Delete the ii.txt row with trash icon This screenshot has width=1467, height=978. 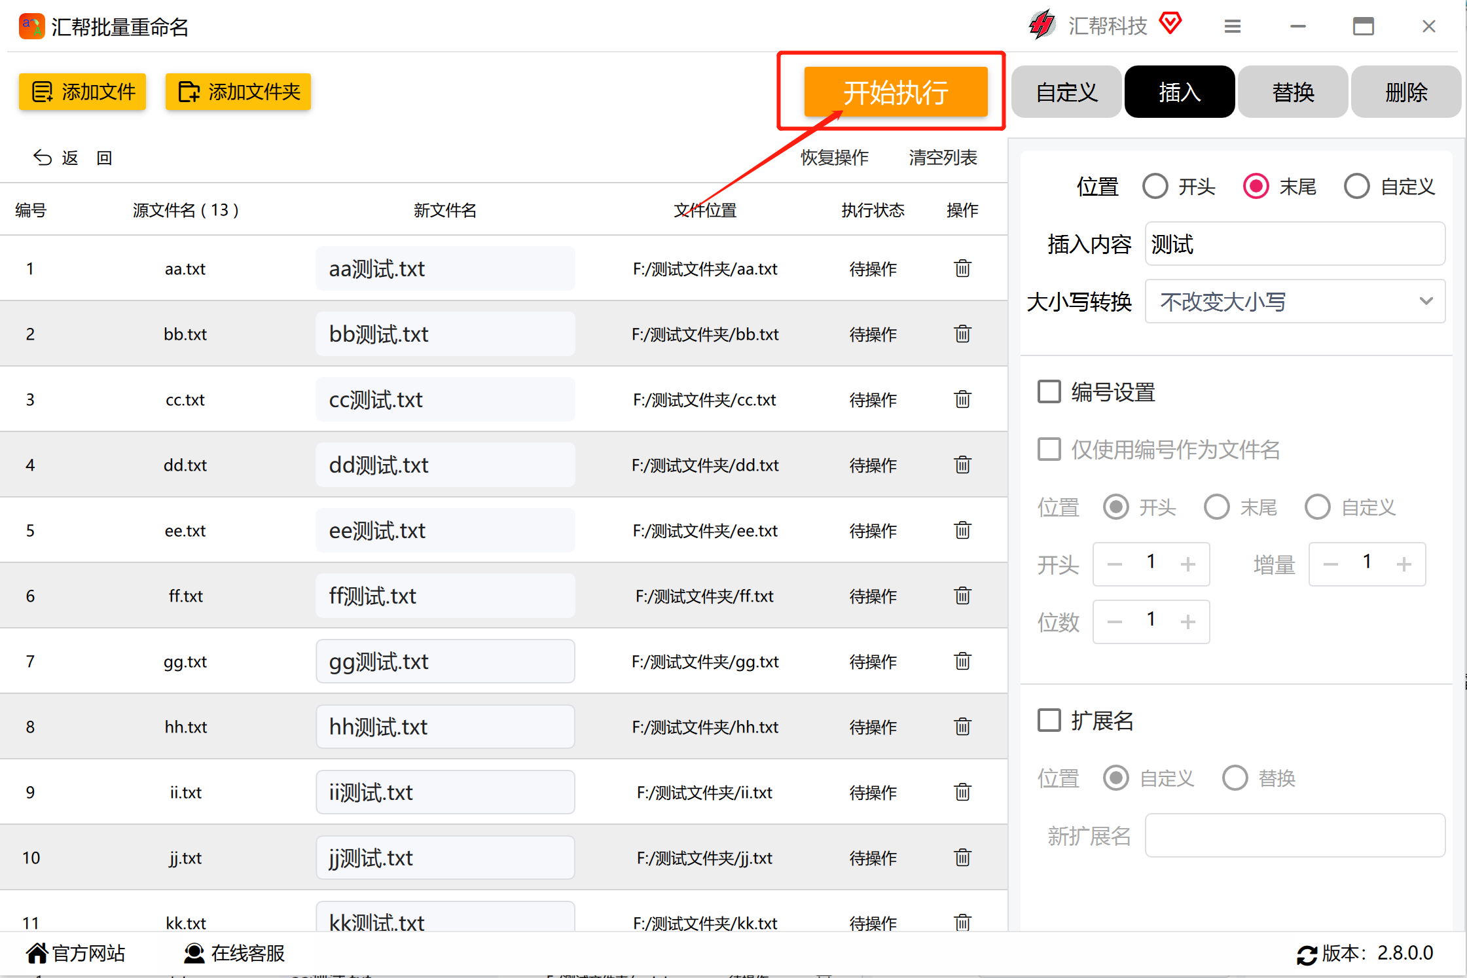point(962,792)
